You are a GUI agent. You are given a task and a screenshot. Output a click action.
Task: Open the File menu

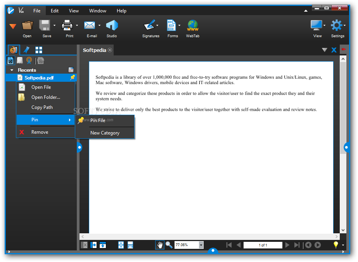tap(37, 11)
